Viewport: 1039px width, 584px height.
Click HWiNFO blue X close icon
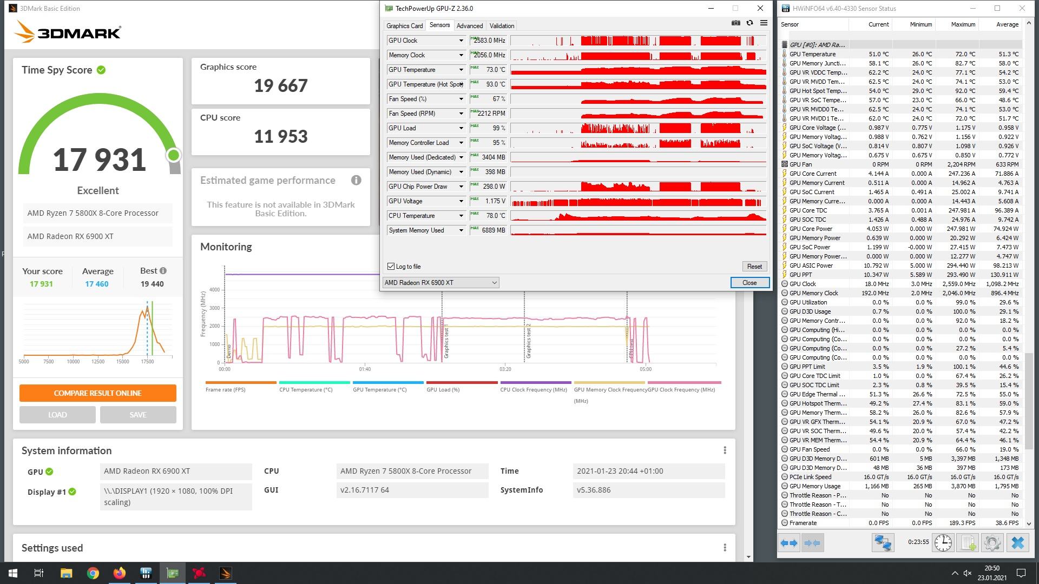click(1017, 542)
